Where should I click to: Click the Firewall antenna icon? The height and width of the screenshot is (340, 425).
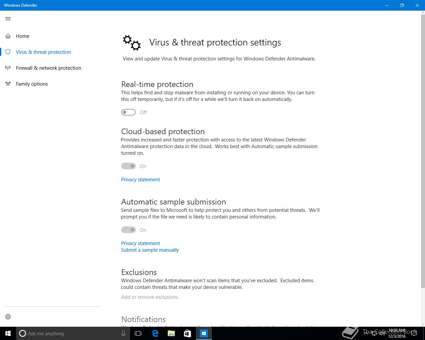tap(8, 68)
